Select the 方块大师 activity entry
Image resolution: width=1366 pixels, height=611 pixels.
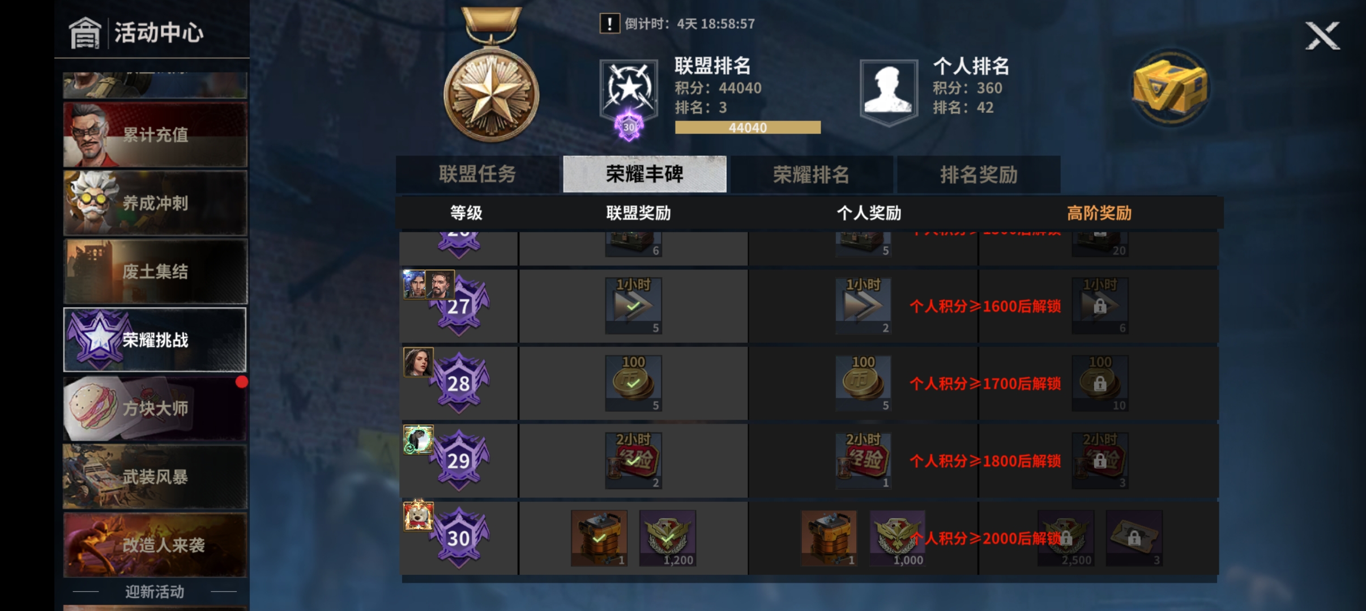click(155, 408)
